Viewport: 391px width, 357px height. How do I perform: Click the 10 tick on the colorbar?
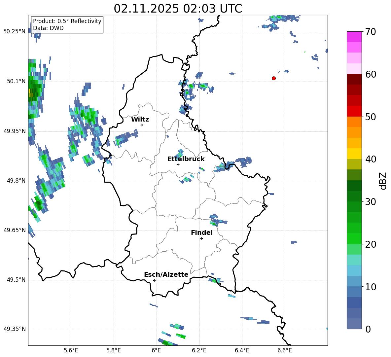pyautogui.click(x=370, y=287)
